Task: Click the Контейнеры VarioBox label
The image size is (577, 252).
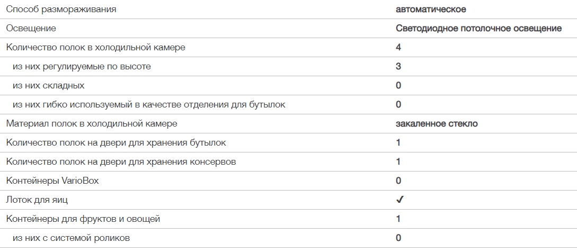Action: [52, 181]
